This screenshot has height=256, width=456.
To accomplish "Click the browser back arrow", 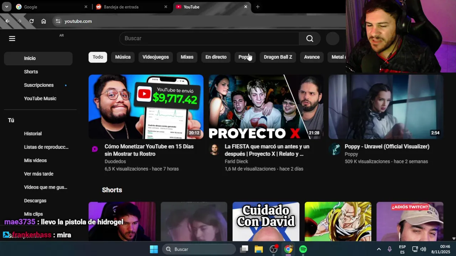I will point(7,21).
